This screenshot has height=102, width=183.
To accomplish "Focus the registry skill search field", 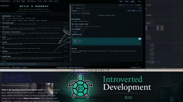I will click(34, 14).
